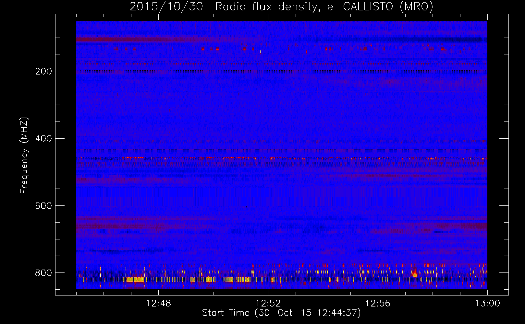Click the plot title showing date 2015/10/30

click(x=281, y=6)
